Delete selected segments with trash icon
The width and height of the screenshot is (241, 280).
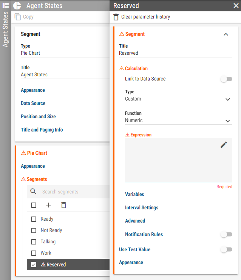pos(63,205)
